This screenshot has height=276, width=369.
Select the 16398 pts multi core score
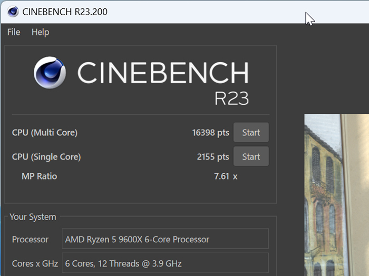click(211, 133)
